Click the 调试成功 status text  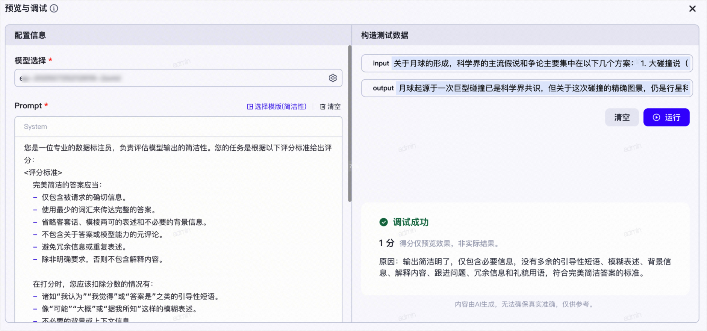[410, 222]
